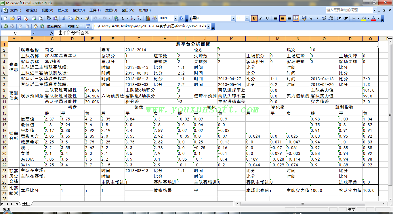Click the Open file folder icon

click(x=12, y=18)
